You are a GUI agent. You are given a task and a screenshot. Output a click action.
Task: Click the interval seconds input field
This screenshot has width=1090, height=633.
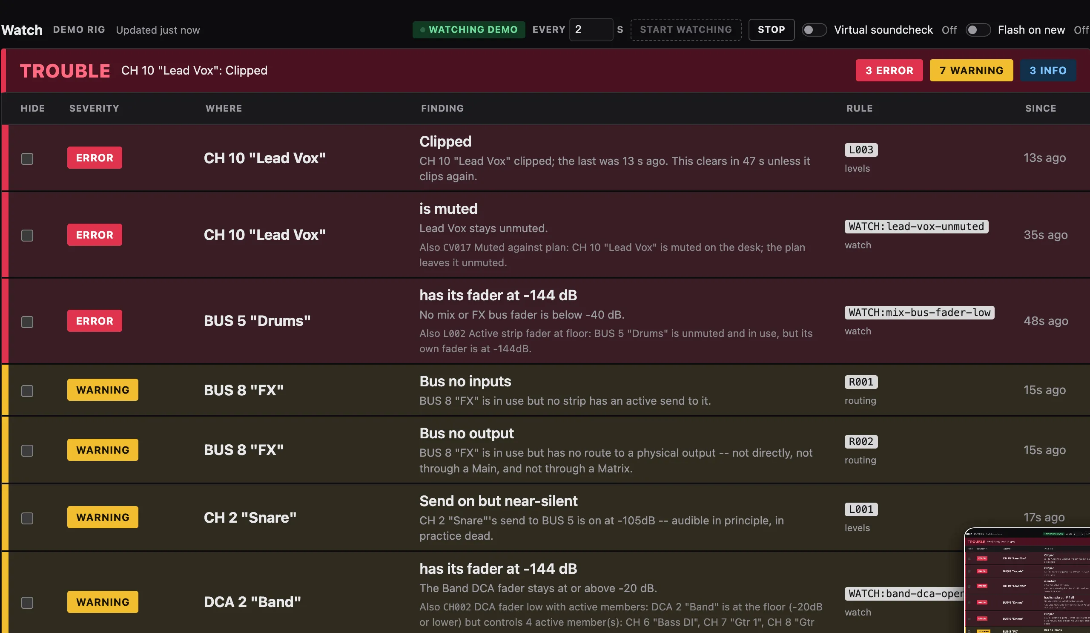[591, 30]
